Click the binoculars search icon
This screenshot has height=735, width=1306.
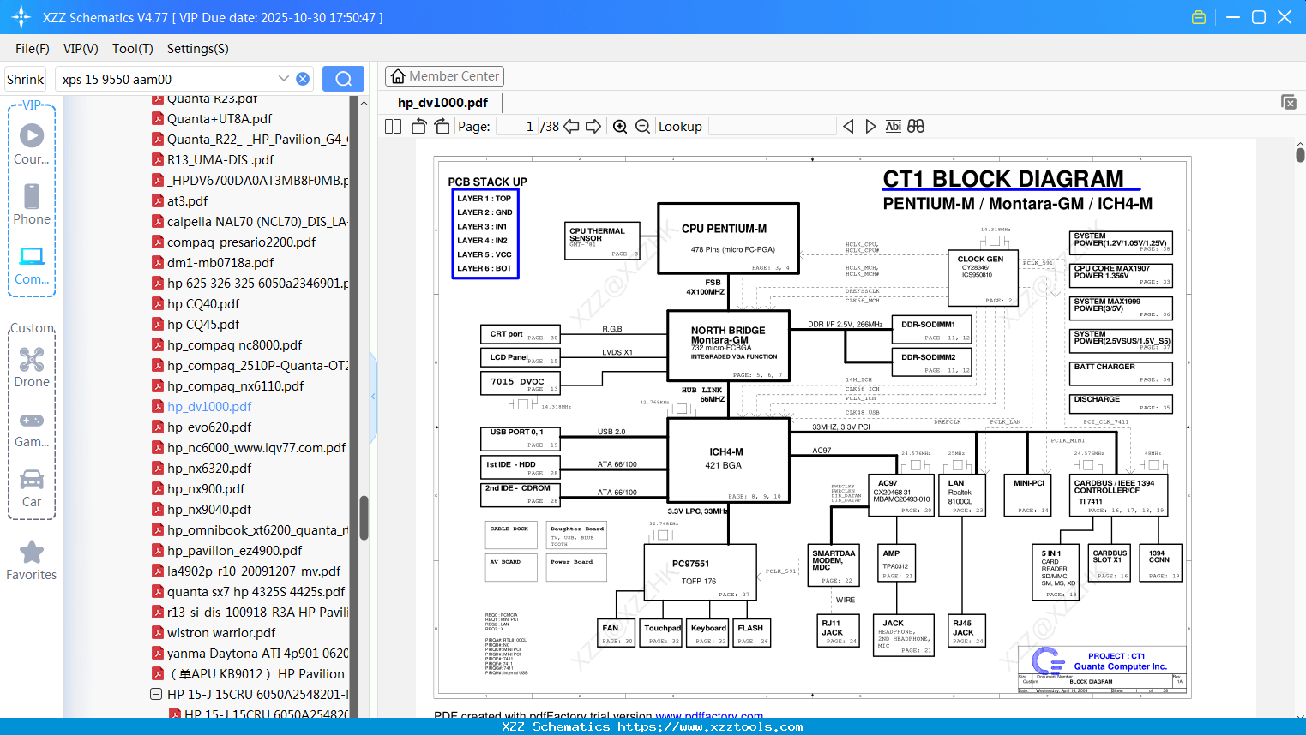coord(916,126)
